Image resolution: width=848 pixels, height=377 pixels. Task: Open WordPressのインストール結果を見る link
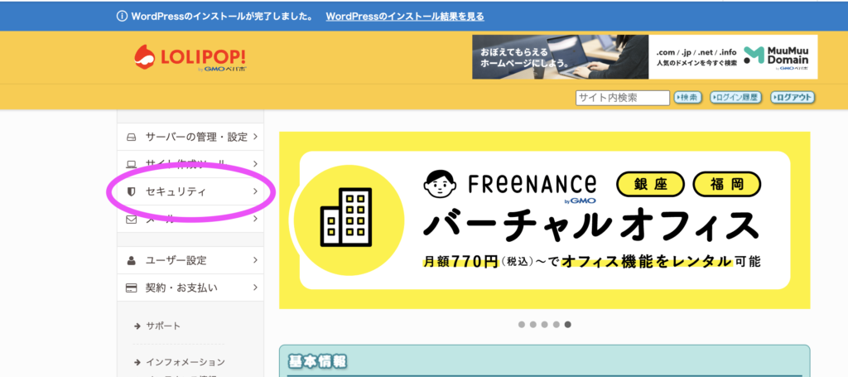[405, 17]
